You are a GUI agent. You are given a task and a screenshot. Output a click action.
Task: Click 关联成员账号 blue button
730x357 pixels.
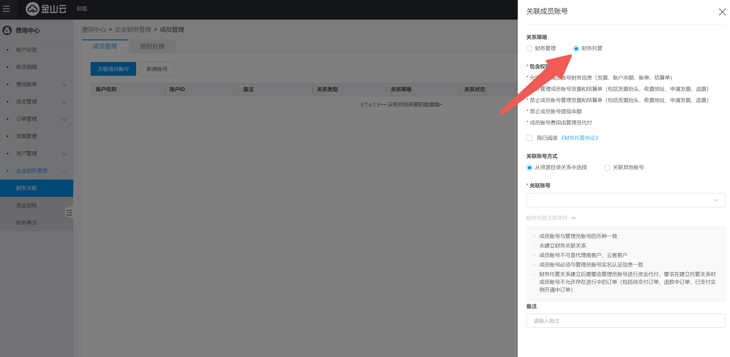point(113,69)
